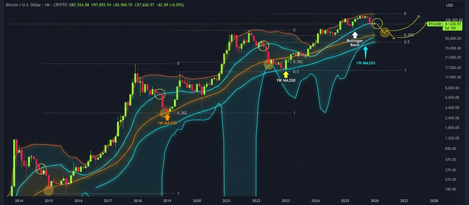This screenshot has width=469, height=205.
Task: Click the 2020 label on the time axis
Action: [x=197, y=201]
